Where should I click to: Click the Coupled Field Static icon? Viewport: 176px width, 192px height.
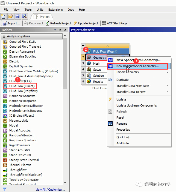tap(5, 42)
